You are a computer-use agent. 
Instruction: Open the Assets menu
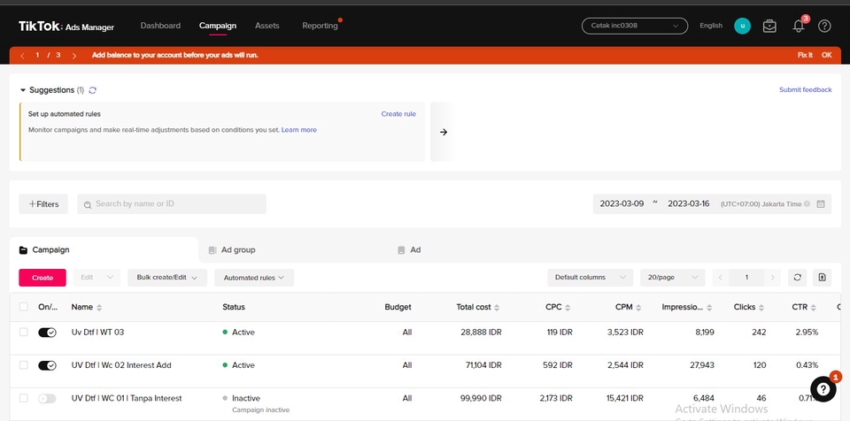(267, 26)
